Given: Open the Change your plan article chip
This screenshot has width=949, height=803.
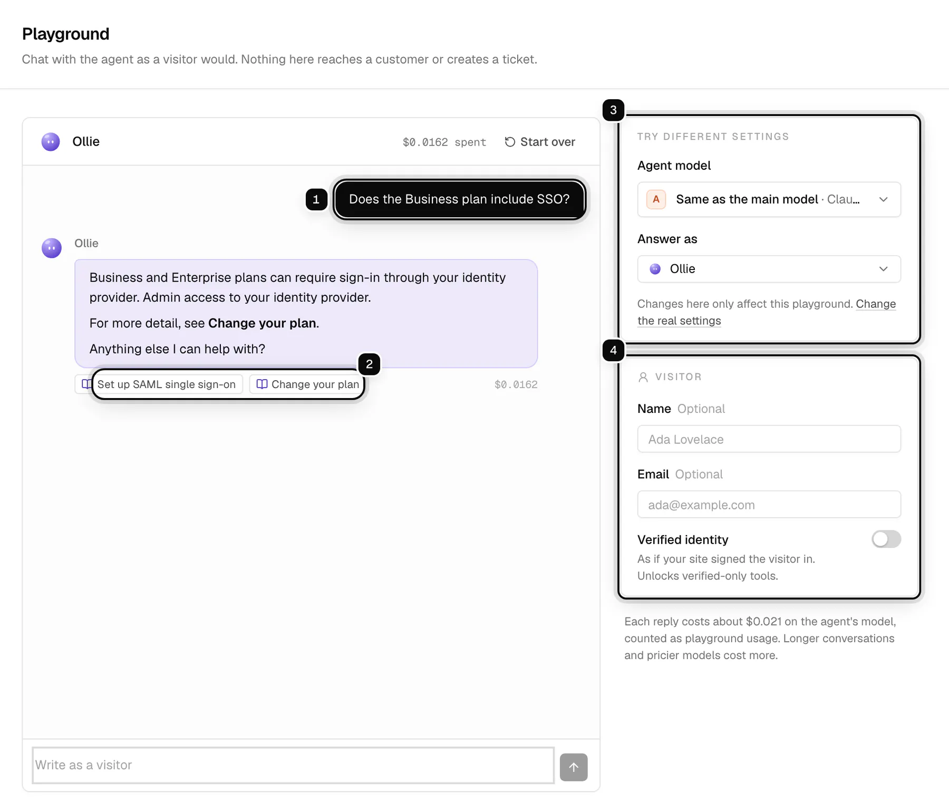Looking at the screenshot, I should pyautogui.click(x=308, y=384).
